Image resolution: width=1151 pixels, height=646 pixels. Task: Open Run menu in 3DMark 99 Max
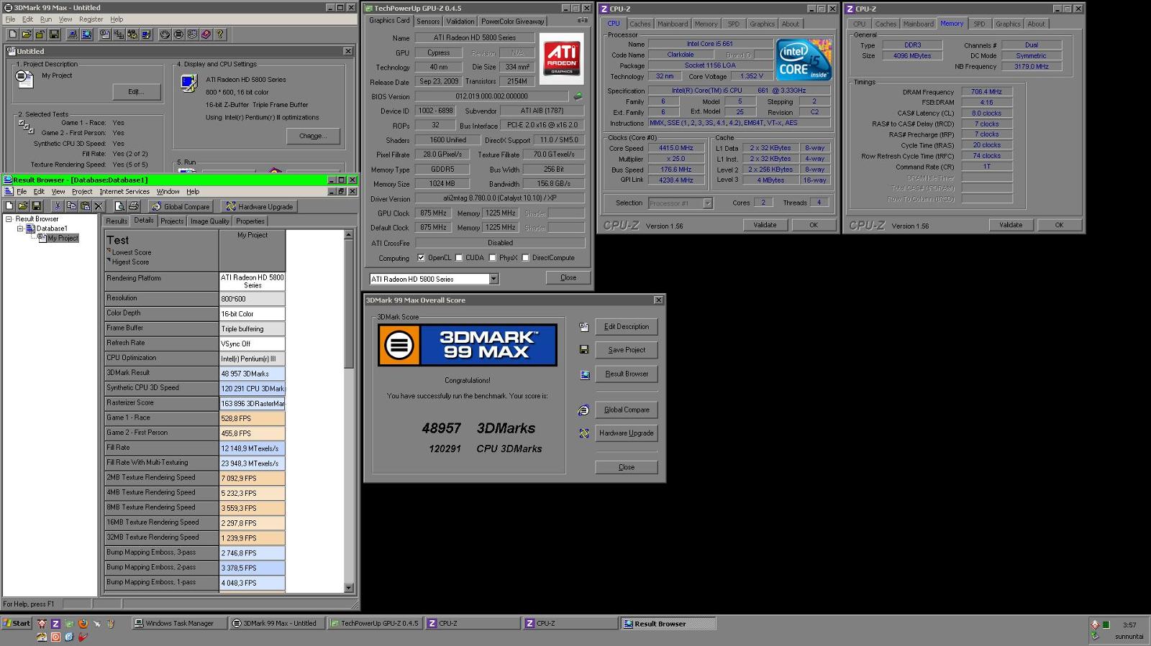point(45,19)
